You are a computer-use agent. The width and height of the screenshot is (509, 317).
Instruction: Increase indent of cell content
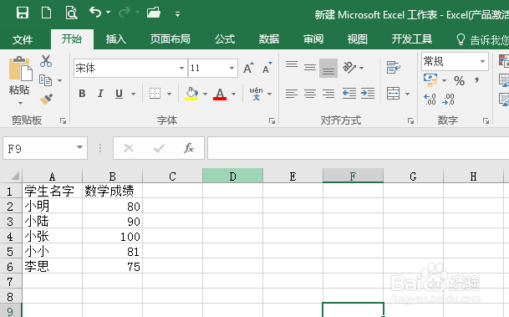coord(368,94)
